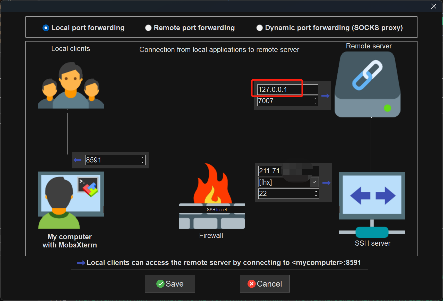This screenshot has height=301, width=443.
Task: Open the [fhx] username dropdown
Action: pyautogui.click(x=314, y=182)
